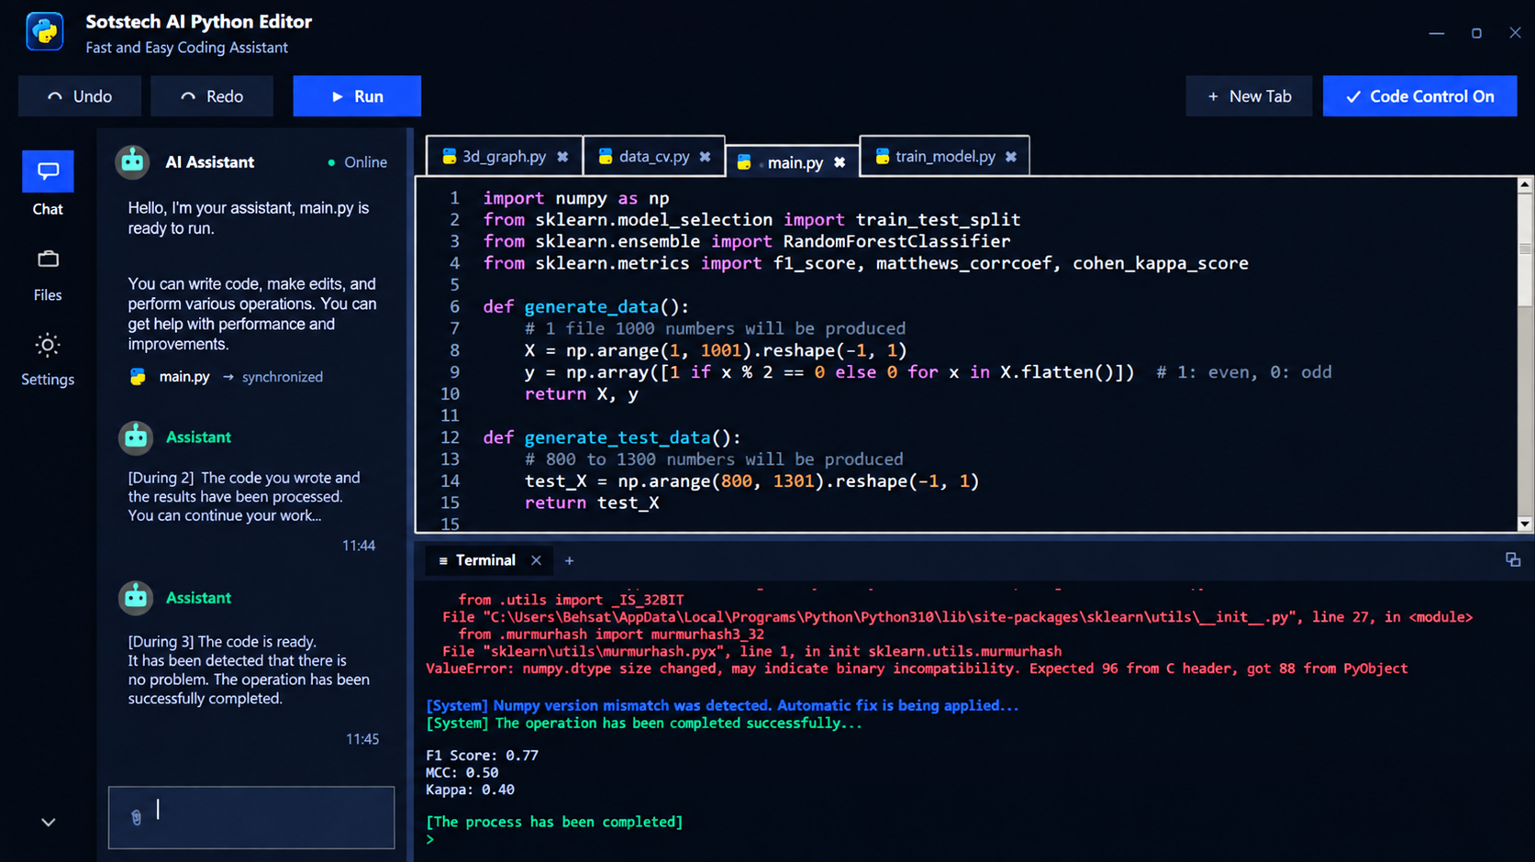Close the Terminal tab
Screen dimensions: 1535x862
point(536,560)
